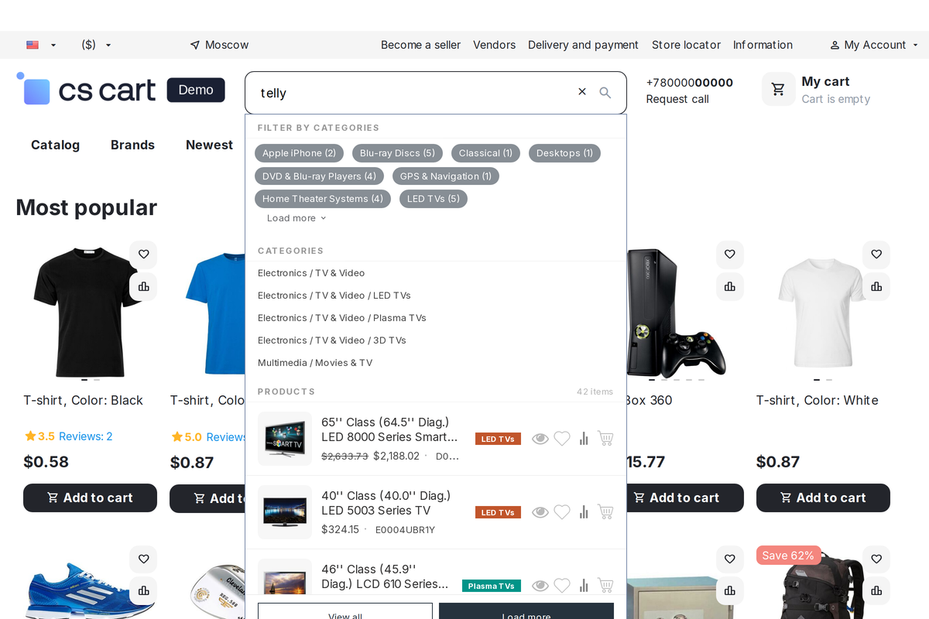
Task: Add 40'' LED 5003 Series TV to wishlist
Action: tap(562, 512)
